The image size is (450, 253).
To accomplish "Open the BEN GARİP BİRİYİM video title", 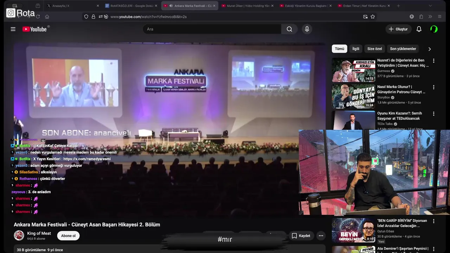I will pyautogui.click(x=402, y=223).
